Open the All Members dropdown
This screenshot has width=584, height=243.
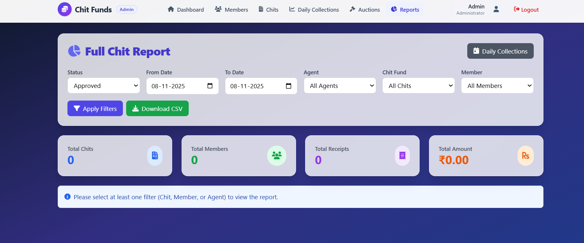point(497,86)
